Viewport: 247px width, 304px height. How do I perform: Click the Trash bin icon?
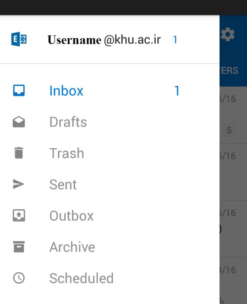(x=19, y=153)
